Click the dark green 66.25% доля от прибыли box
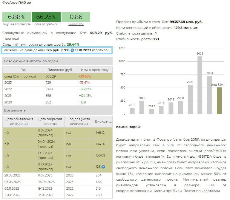The height and width of the screenshot is (200, 230). tap(46, 17)
